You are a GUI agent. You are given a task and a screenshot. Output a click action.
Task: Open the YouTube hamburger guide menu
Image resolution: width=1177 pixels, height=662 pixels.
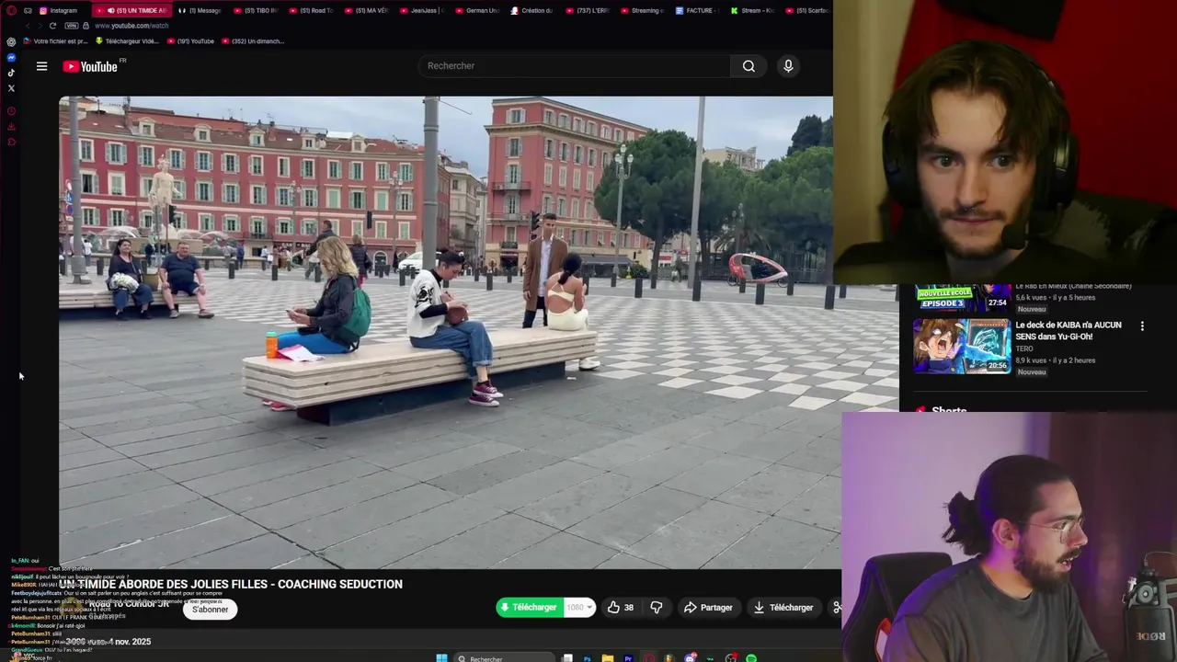(41, 66)
